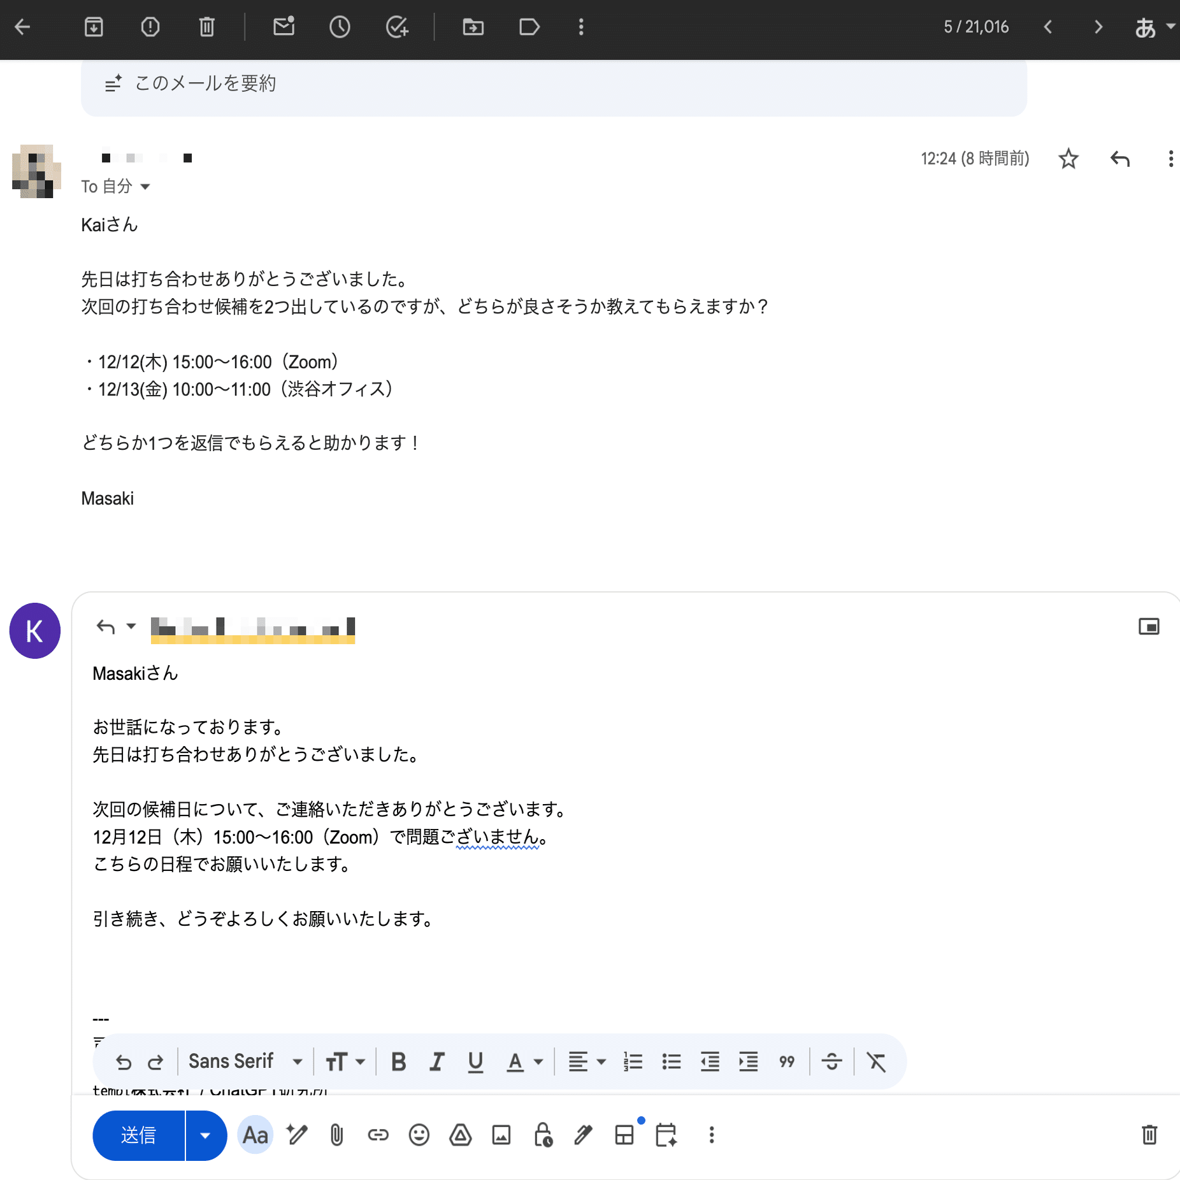Enable confidential mode for the reply
The image size is (1180, 1180).
[x=542, y=1135]
